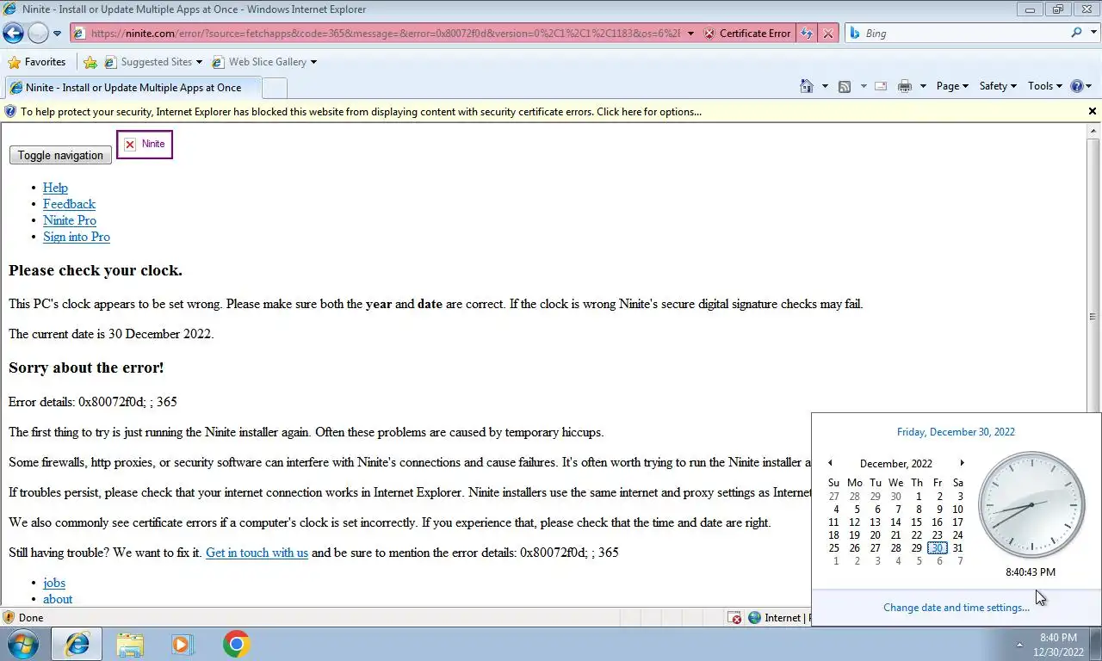Click the blocked content status bar icon
The width and height of the screenshot is (1102, 661).
coord(734,618)
